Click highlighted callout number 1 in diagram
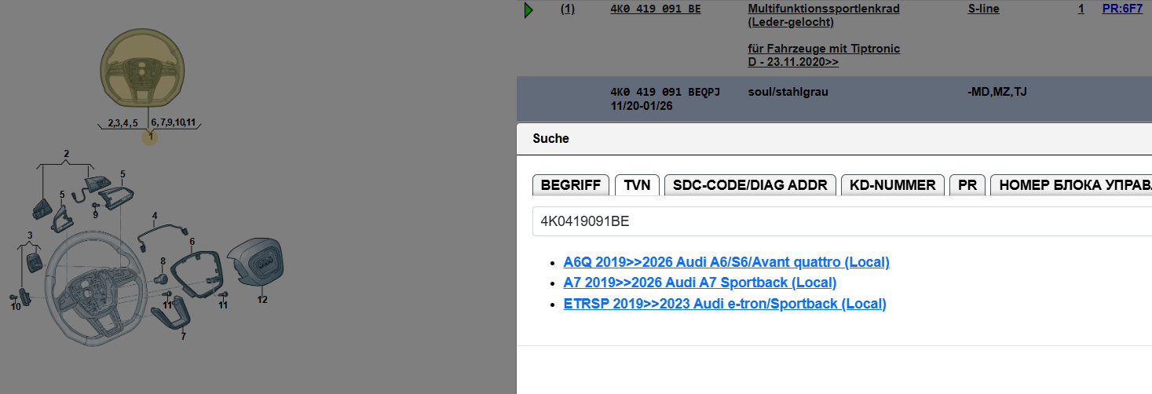 click(x=150, y=137)
